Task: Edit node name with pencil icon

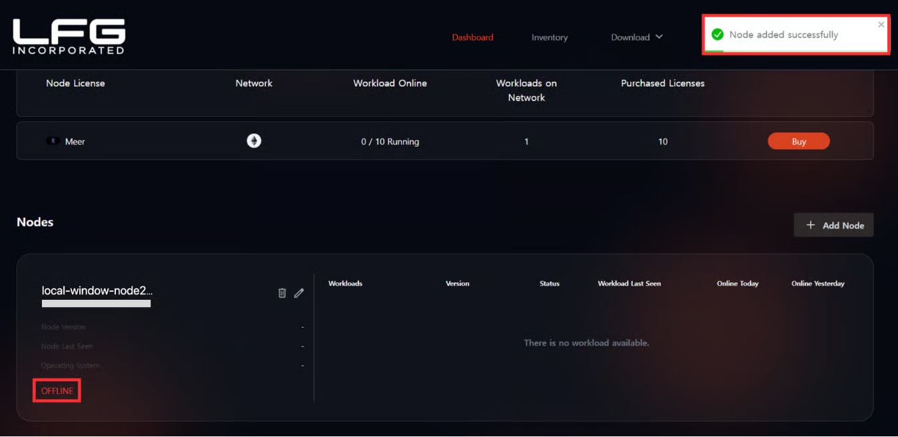Action: (299, 293)
